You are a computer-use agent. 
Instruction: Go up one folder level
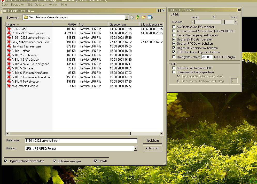pyautogui.click(x=138, y=18)
